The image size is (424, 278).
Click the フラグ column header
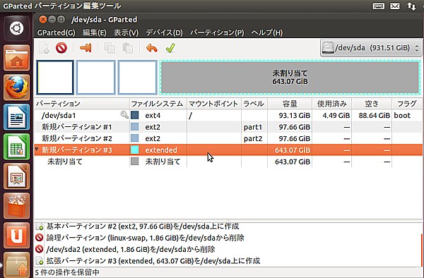[x=407, y=104]
